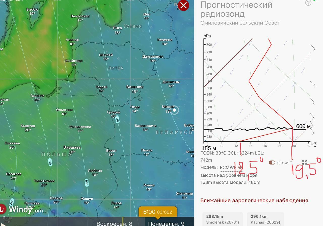Expand the sounding chart to fullscreen
Viewport: 323px width, 226px height.
coord(305,162)
